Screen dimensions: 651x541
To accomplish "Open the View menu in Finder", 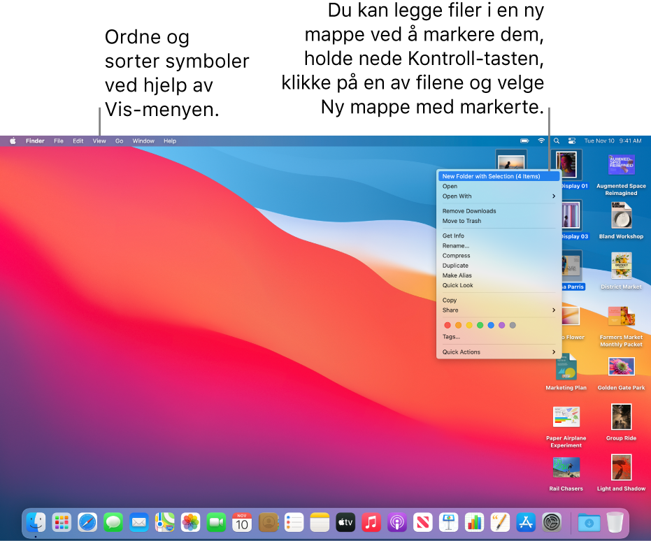I will tap(99, 140).
